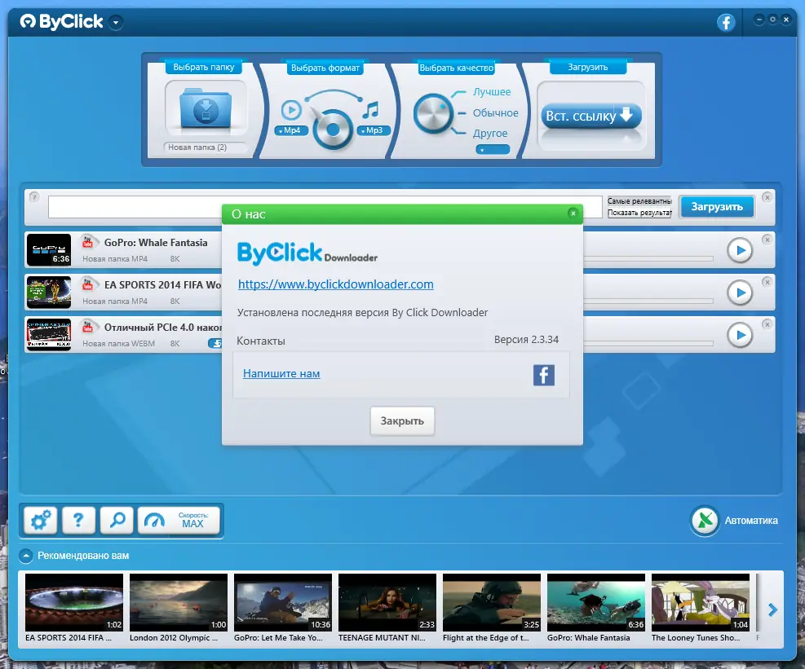Minimize the ByClick window

pos(759,20)
